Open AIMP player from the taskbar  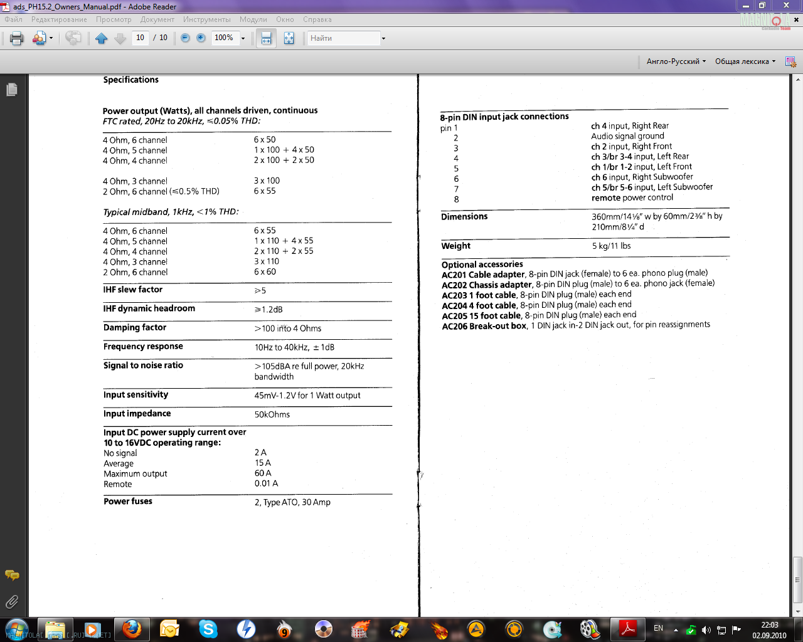pos(476,629)
